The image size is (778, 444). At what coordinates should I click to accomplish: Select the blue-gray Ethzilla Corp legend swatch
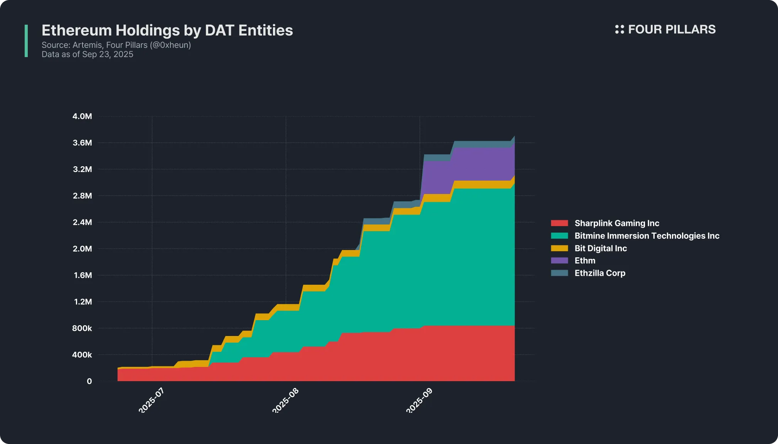[559, 273]
